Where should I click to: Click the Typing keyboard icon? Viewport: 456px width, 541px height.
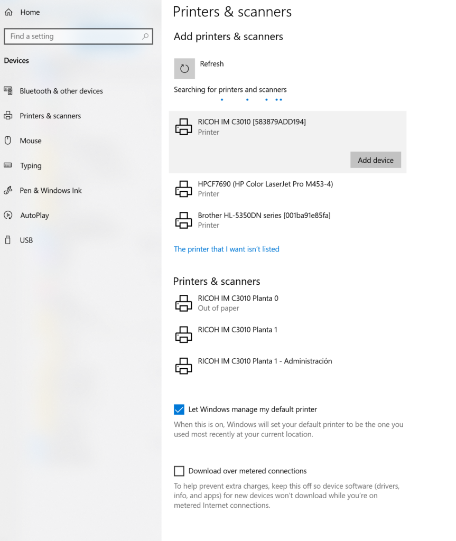coord(8,165)
